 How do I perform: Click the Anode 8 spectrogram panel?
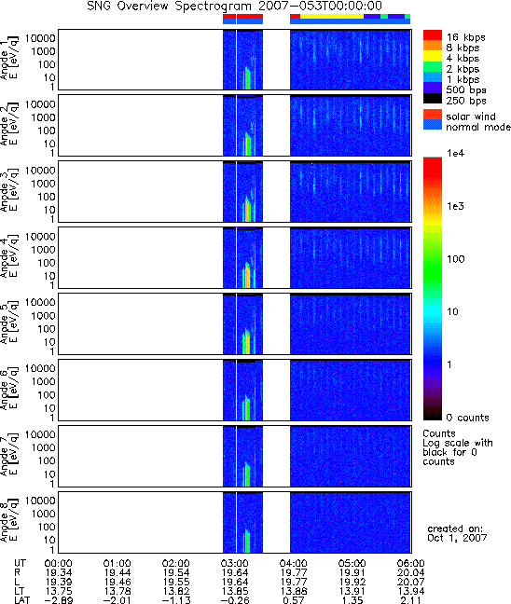(235, 522)
